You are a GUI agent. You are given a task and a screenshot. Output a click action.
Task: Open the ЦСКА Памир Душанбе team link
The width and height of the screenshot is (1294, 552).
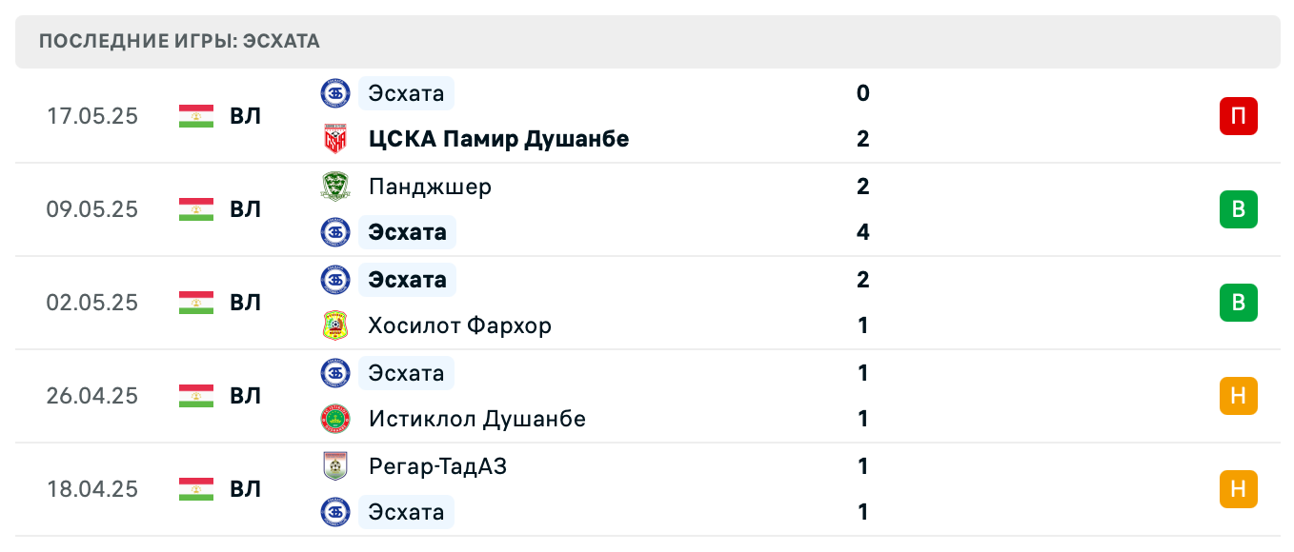[x=498, y=139]
